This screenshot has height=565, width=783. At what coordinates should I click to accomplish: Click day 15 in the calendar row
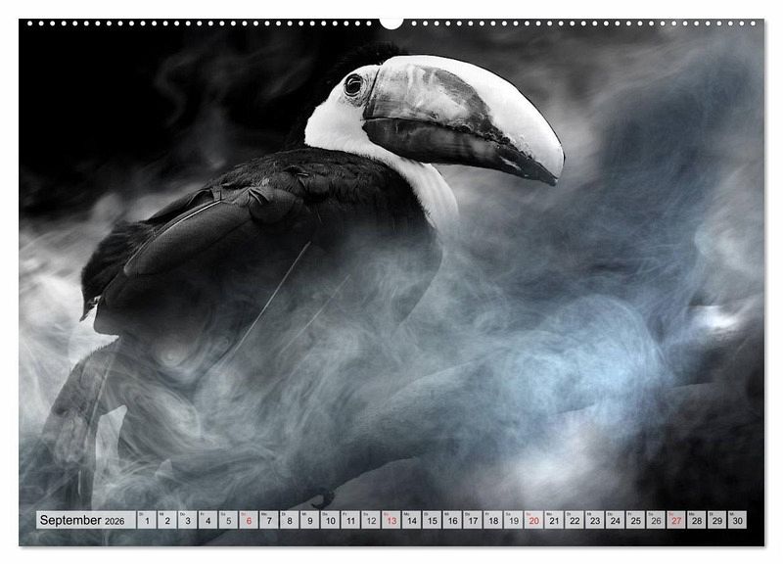432,520
